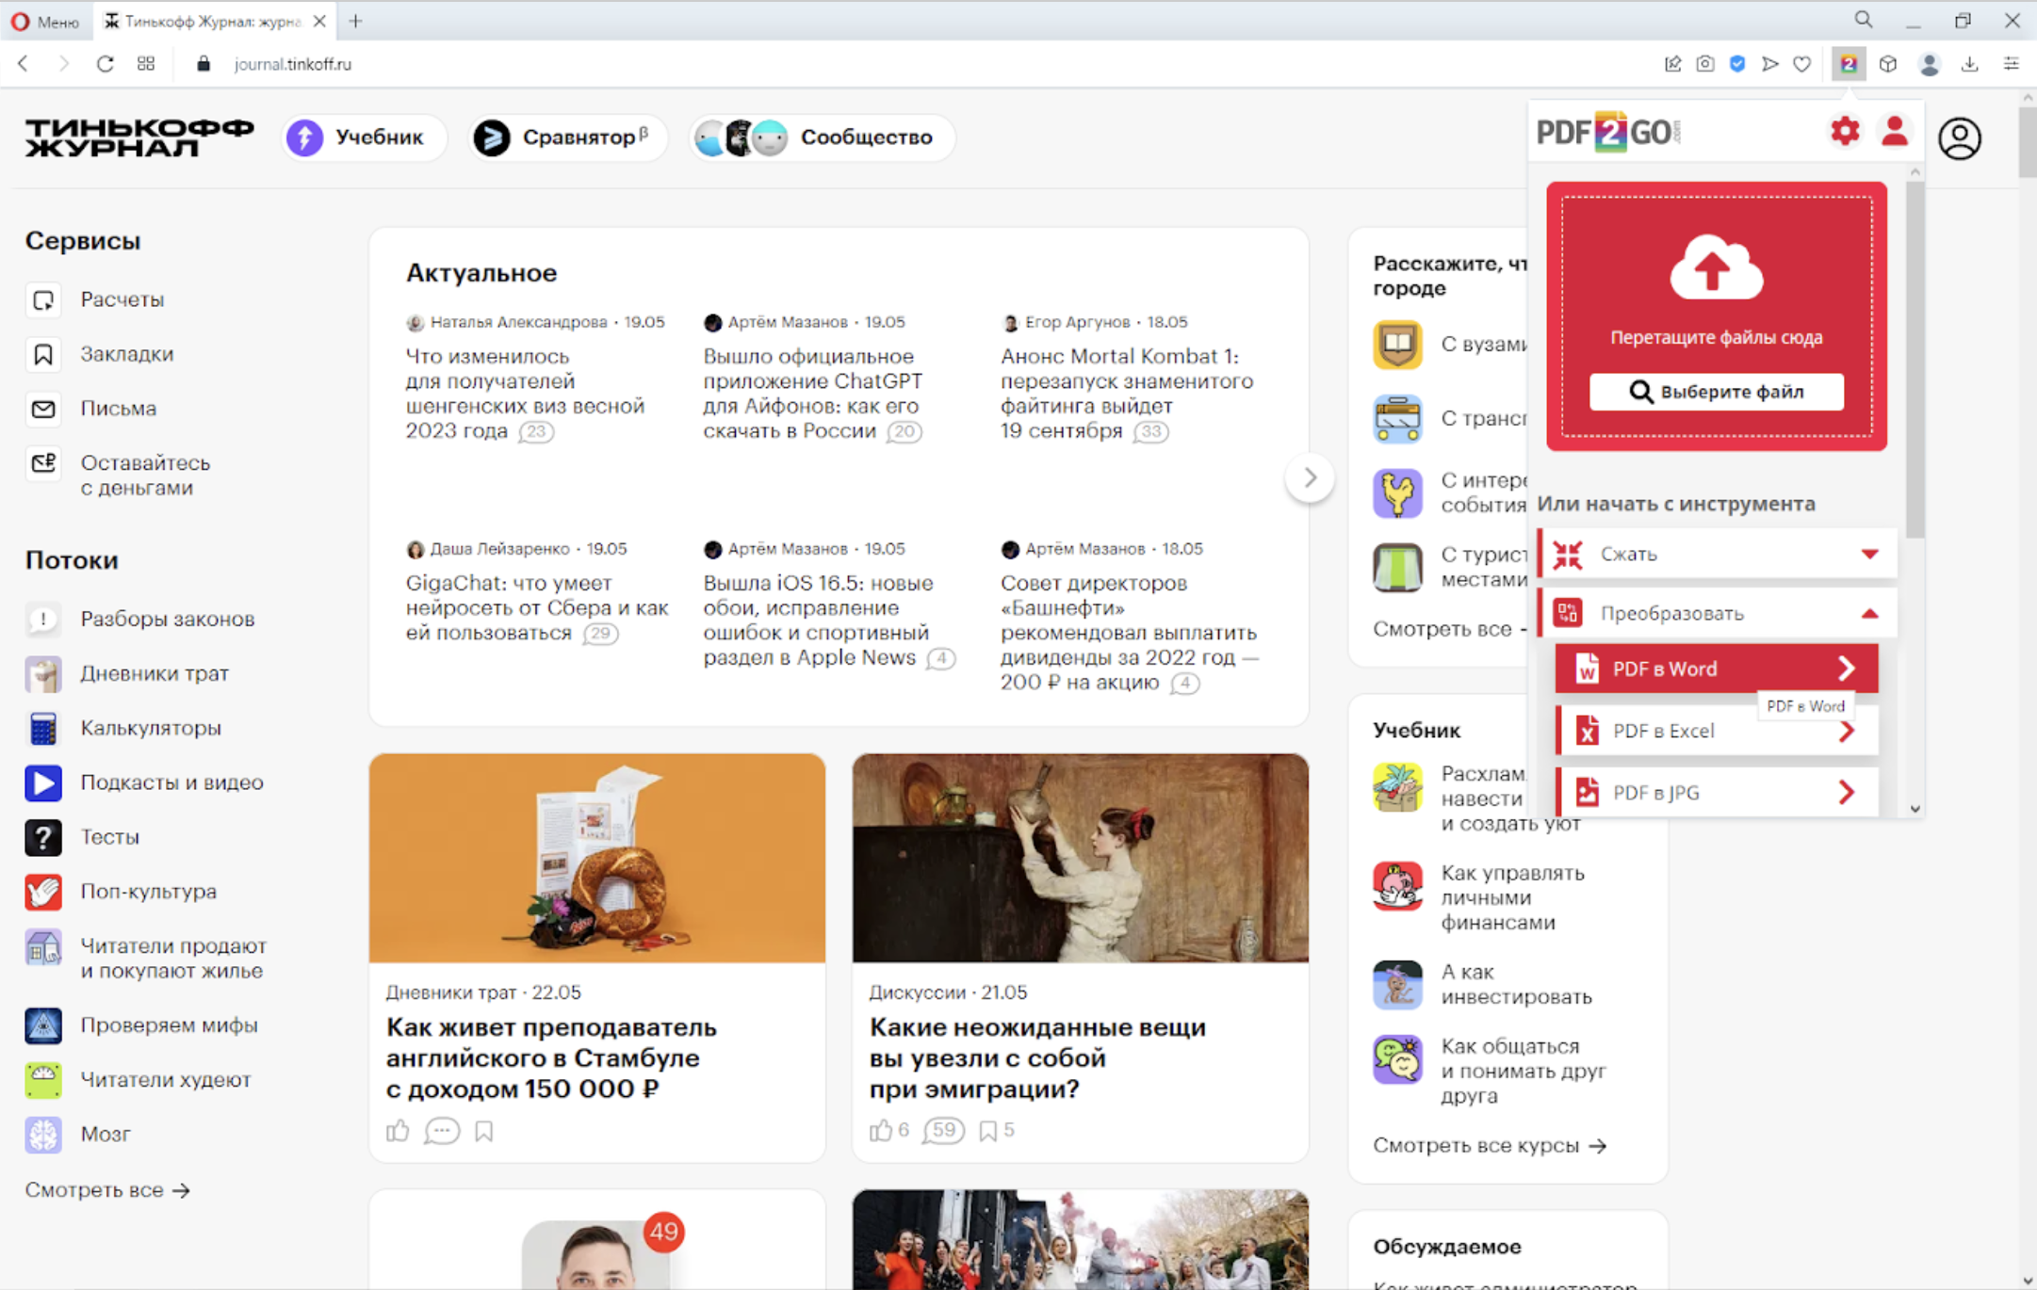The image size is (2037, 1290).
Task: Click the Закладки bookmark icon in sidebar
Action: tap(43, 354)
